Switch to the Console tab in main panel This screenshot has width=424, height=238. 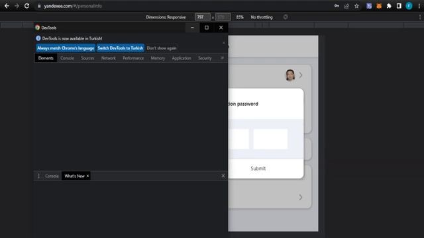click(x=67, y=58)
